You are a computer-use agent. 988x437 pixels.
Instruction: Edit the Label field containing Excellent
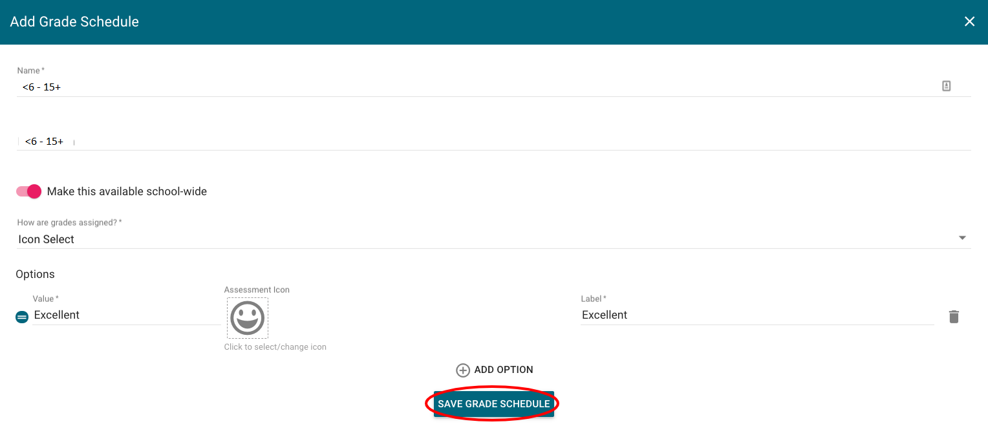(x=757, y=315)
